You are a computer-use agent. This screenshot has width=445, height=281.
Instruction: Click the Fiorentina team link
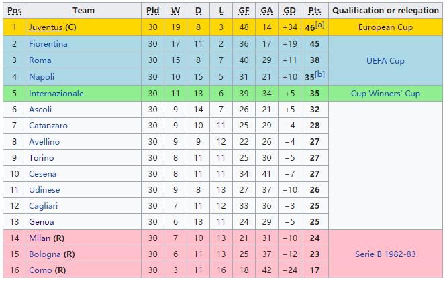coord(48,44)
